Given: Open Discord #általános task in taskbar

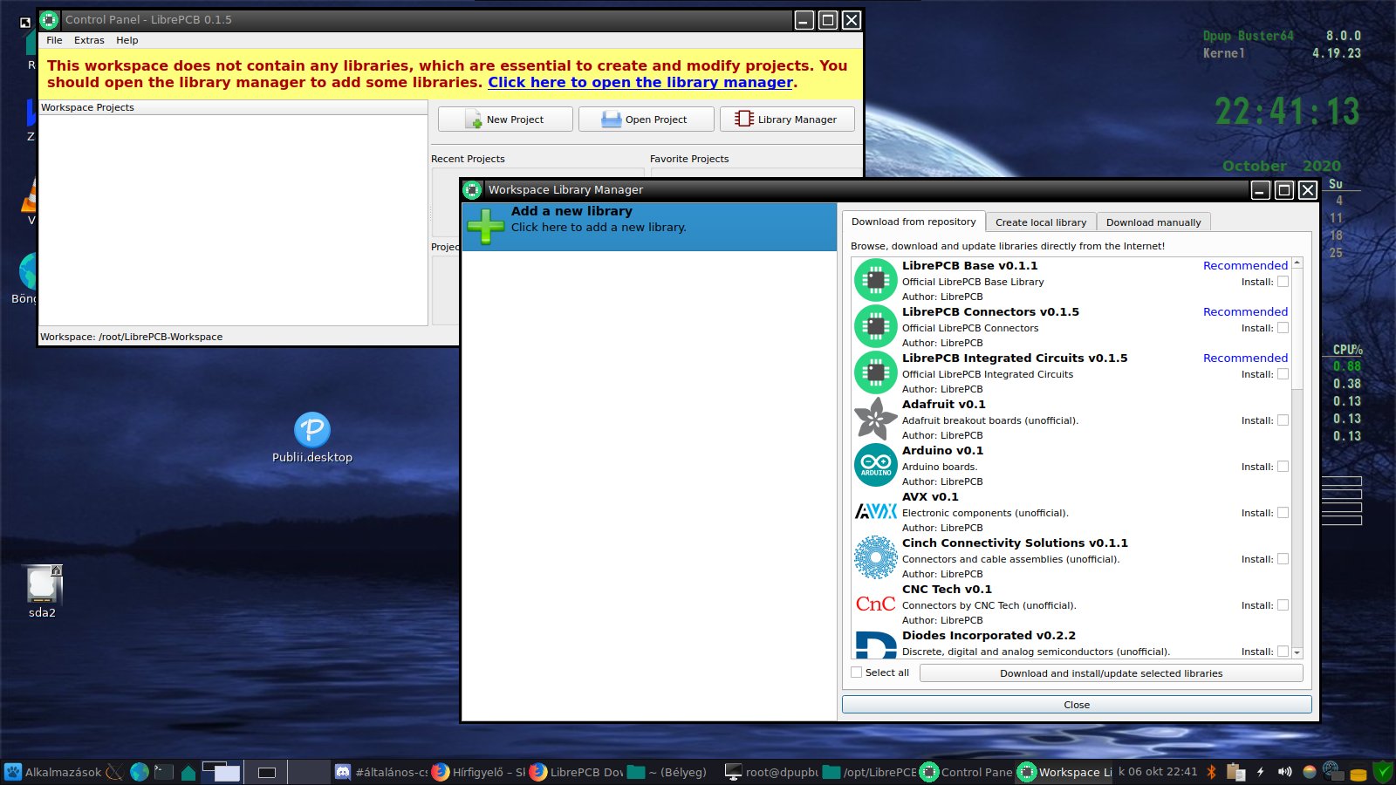Looking at the screenshot, I should click(381, 772).
